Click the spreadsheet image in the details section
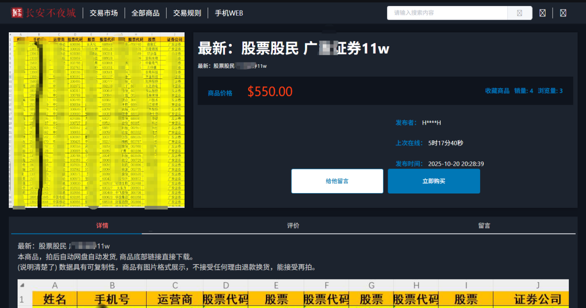586x308 pixels. click(293, 293)
